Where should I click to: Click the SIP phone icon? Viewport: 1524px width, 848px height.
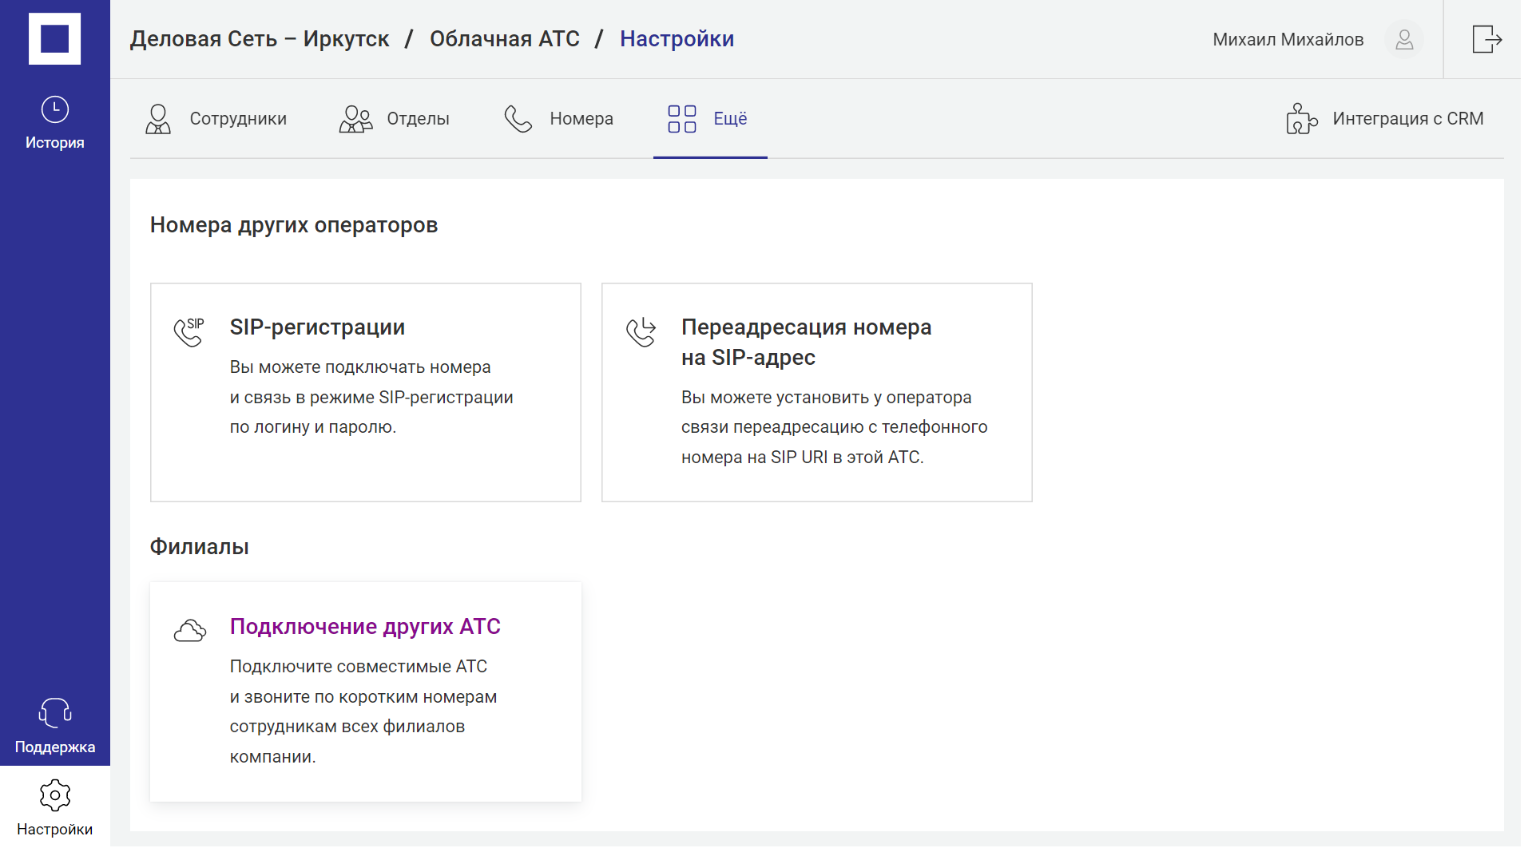[189, 331]
